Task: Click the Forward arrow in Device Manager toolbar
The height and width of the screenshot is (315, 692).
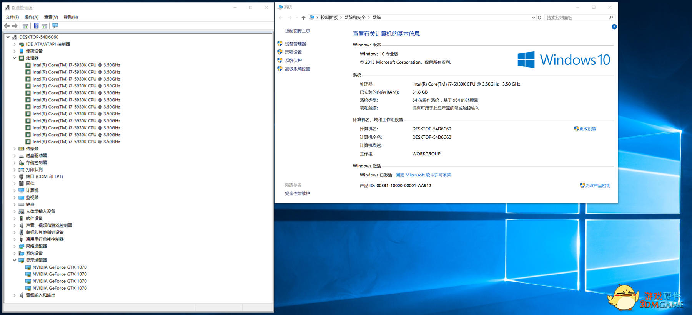Action: pos(15,26)
